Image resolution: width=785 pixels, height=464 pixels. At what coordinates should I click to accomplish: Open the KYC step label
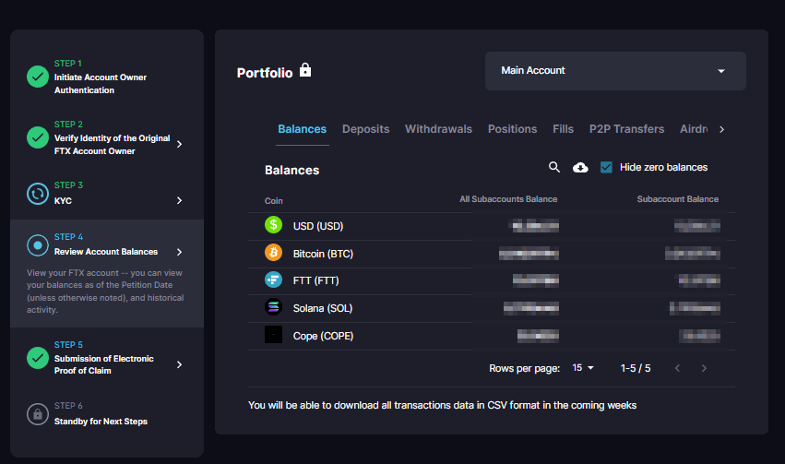coord(63,201)
